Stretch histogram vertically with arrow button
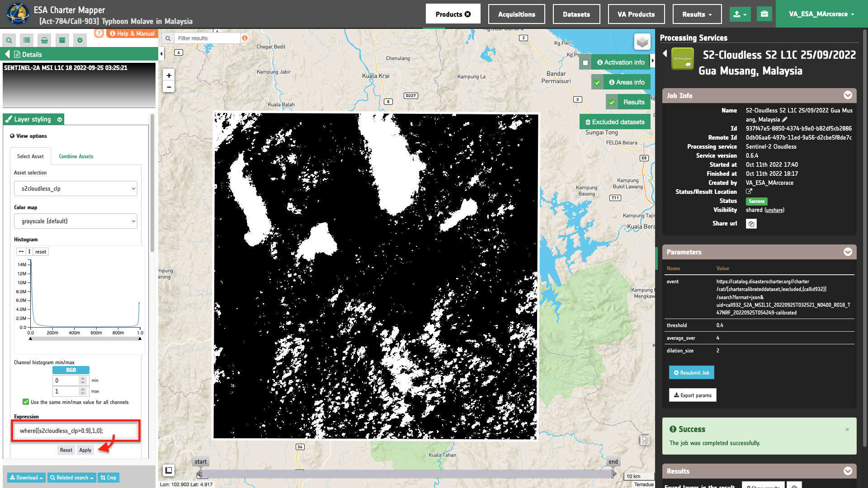 [29, 252]
